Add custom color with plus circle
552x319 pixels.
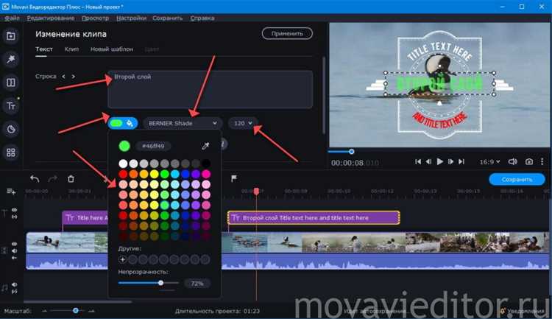(122, 260)
